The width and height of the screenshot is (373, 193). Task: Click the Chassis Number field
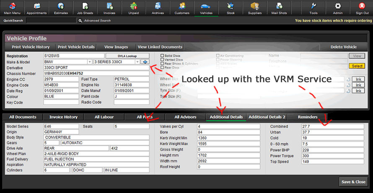click(96, 74)
